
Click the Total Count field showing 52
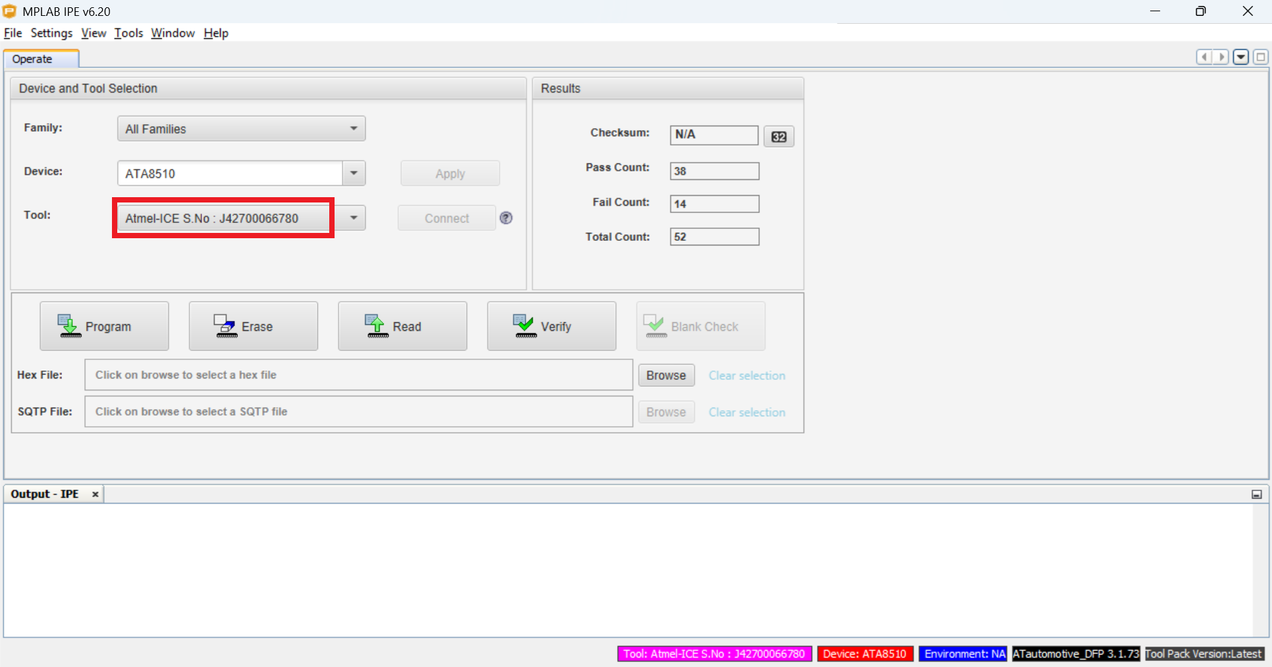714,237
